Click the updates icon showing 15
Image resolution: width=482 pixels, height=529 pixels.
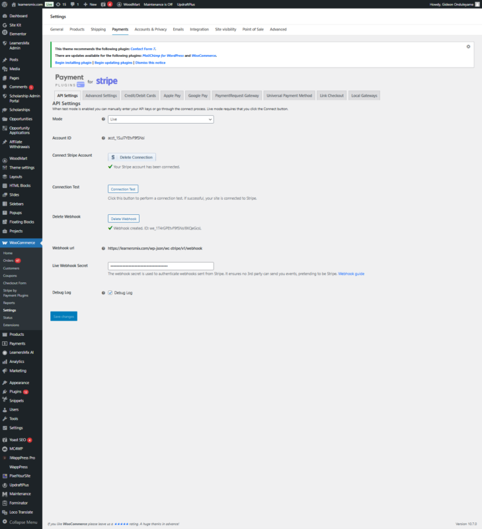point(61,5)
